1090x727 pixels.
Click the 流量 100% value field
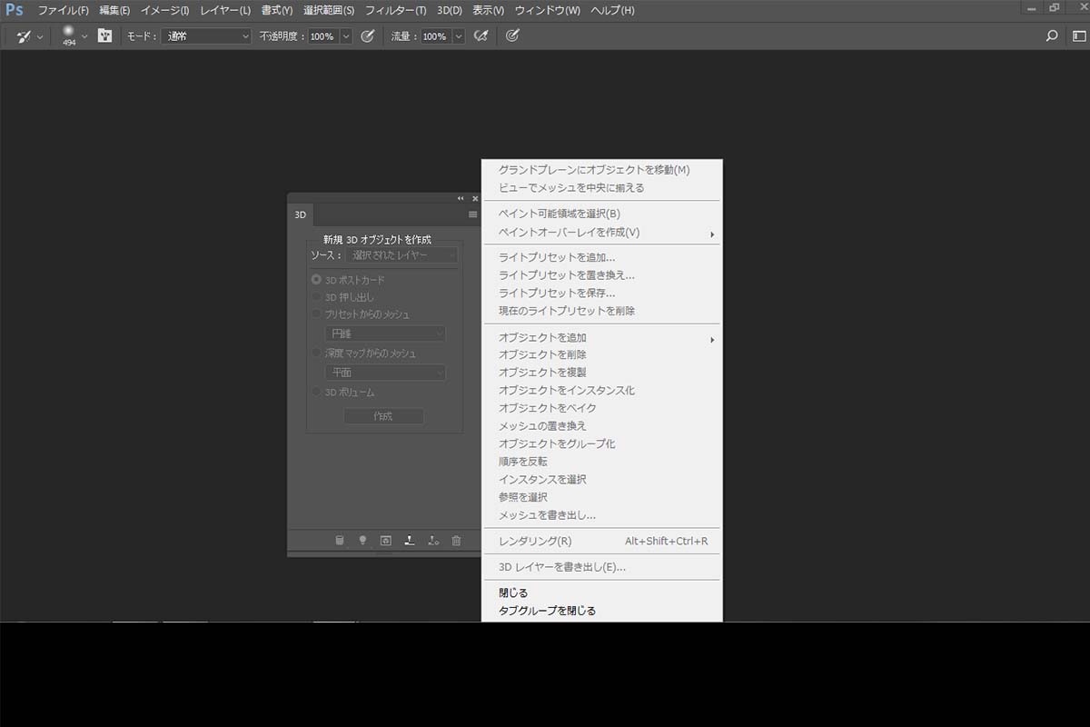[434, 36]
